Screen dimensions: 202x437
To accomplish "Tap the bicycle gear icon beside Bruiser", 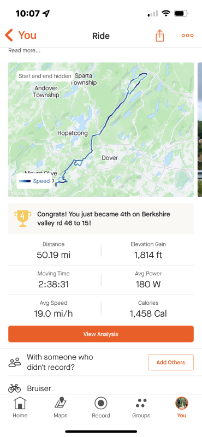I will [15, 388].
